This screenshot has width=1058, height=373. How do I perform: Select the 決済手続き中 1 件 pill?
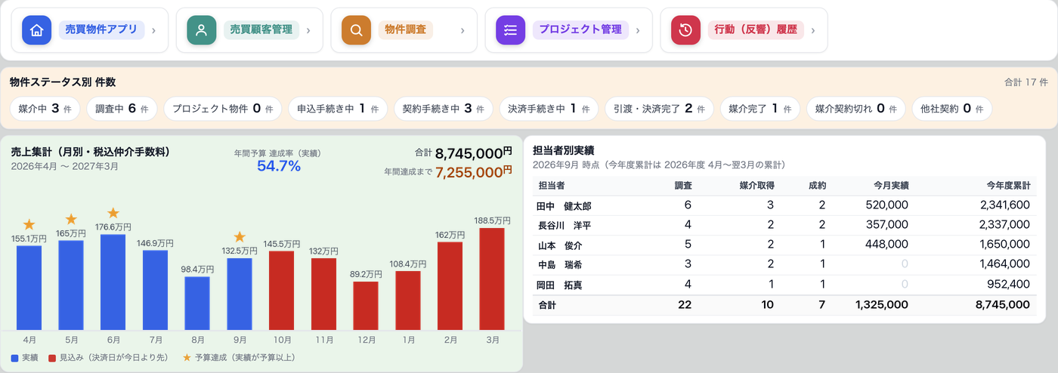pyautogui.click(x=549, y=109)
